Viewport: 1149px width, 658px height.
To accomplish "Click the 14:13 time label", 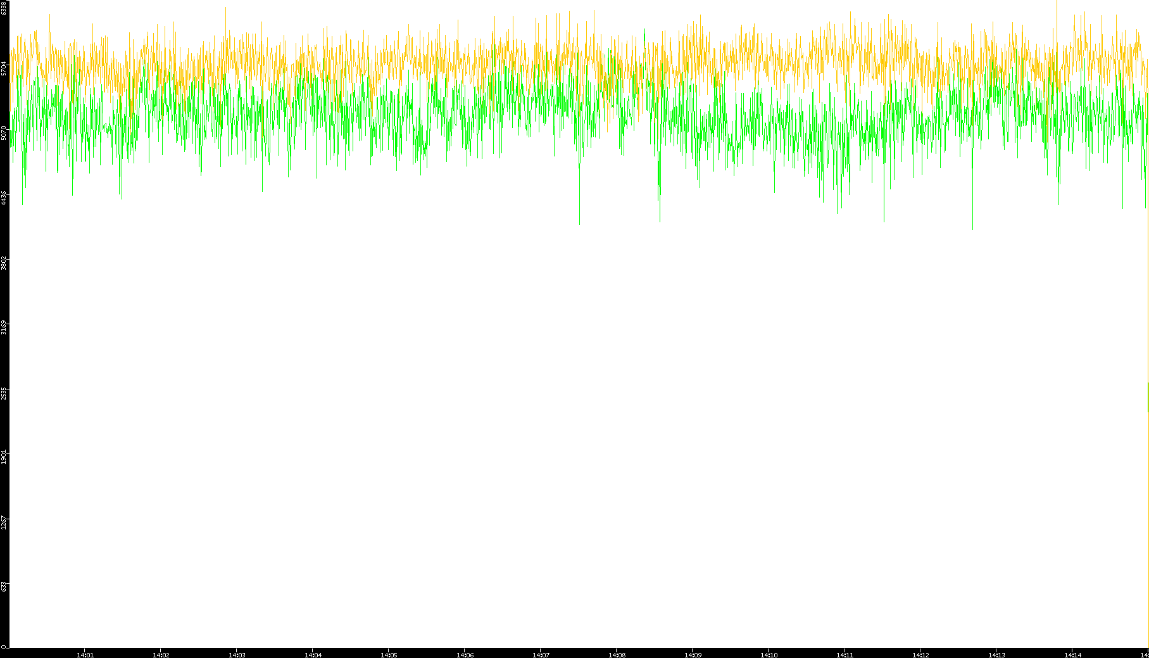I will click(x=996, y=655).
